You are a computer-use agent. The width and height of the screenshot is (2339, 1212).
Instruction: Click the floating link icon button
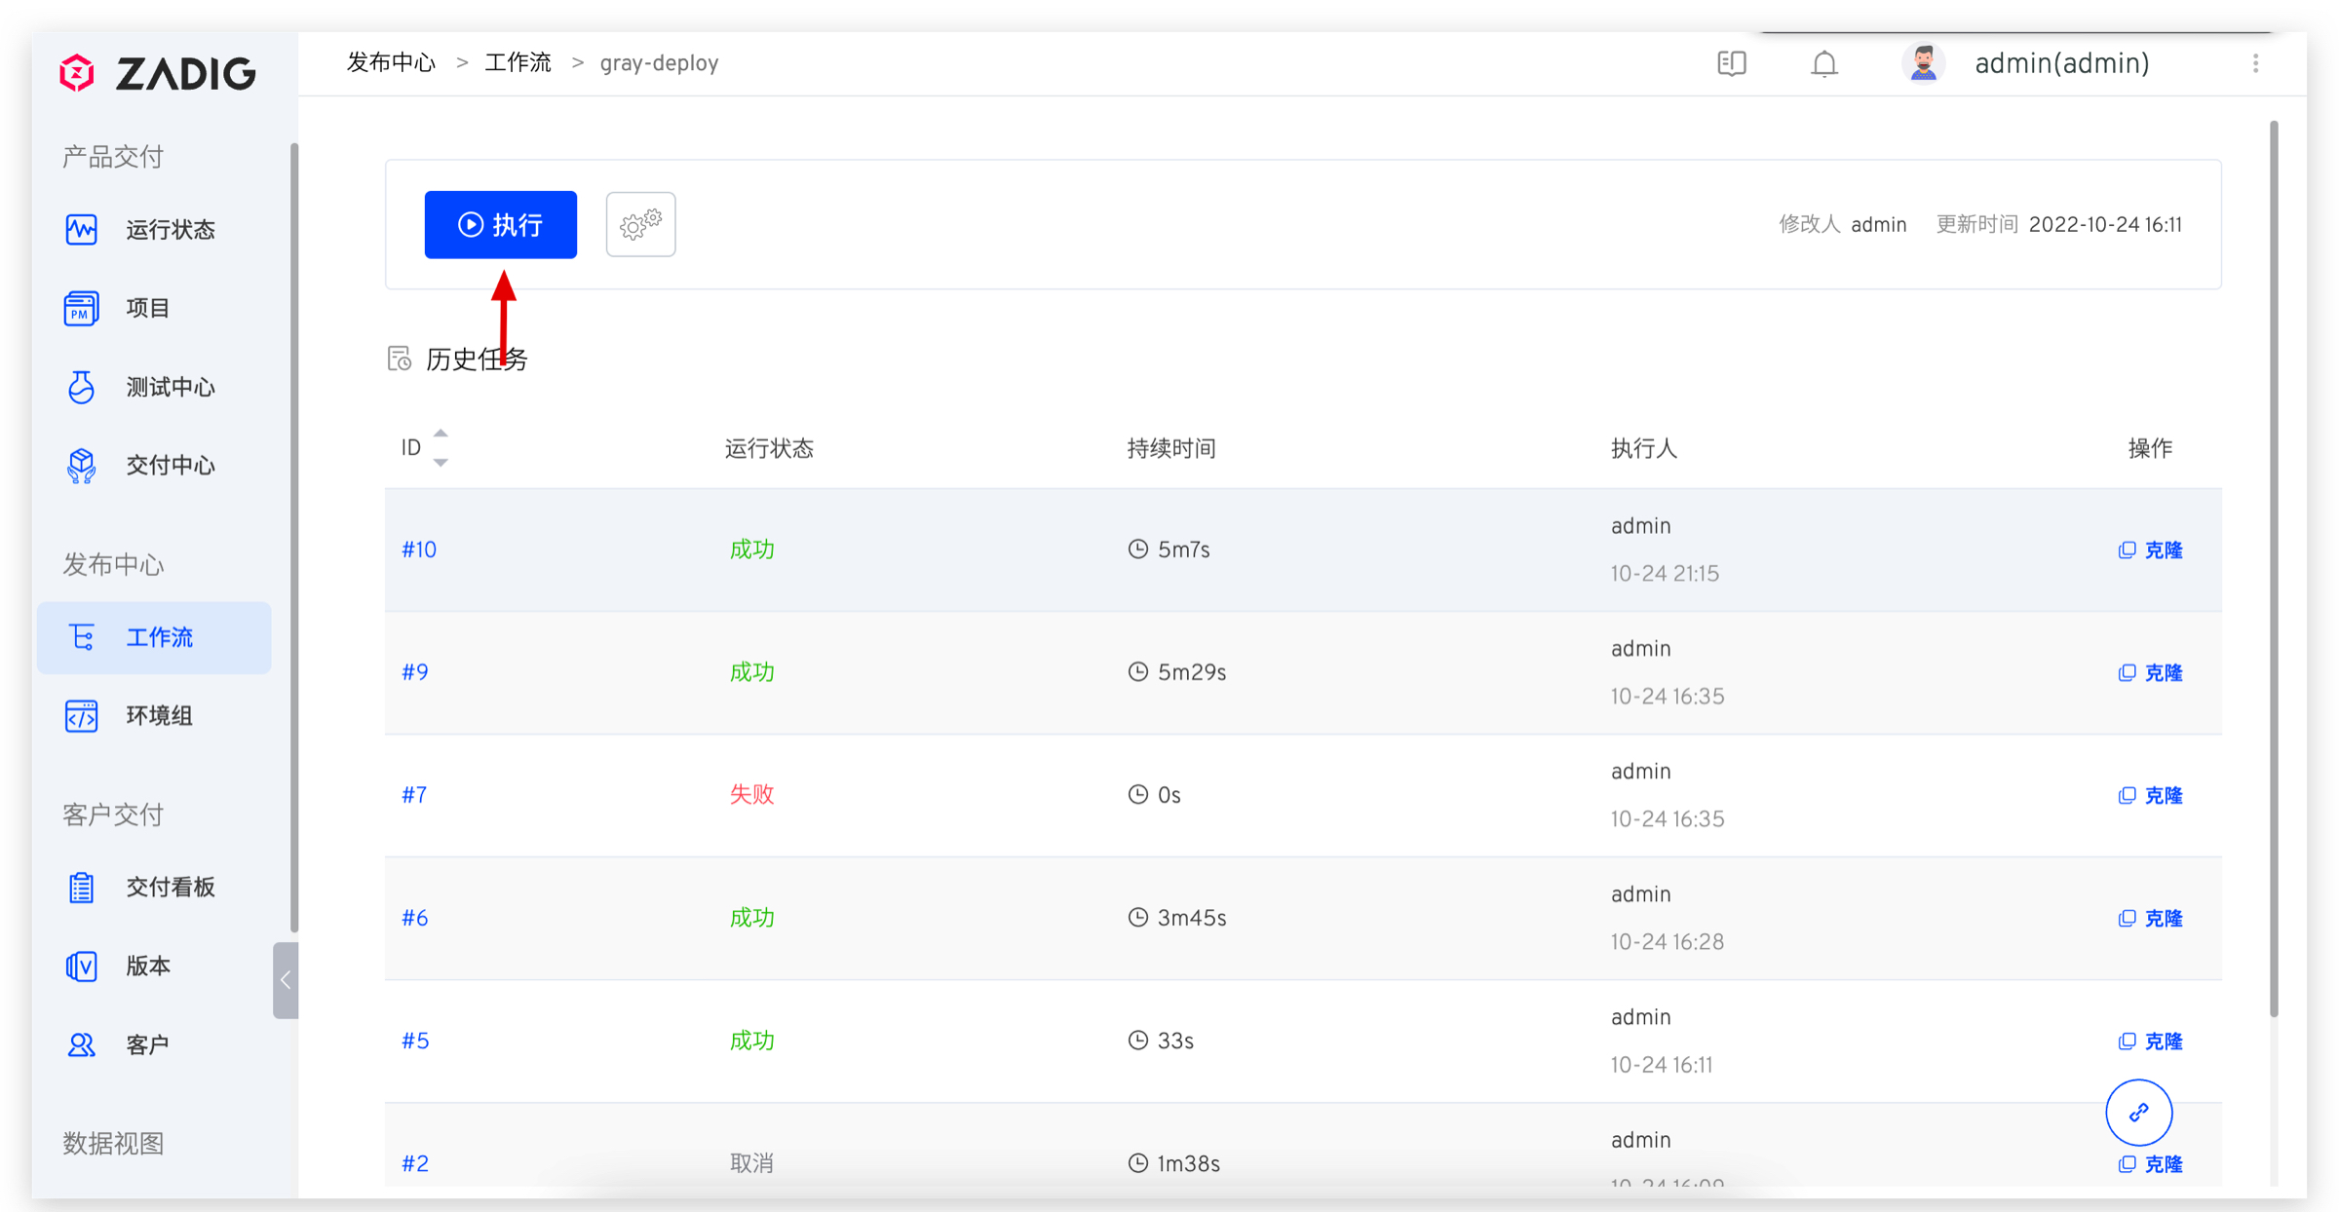point(2138,1112)
